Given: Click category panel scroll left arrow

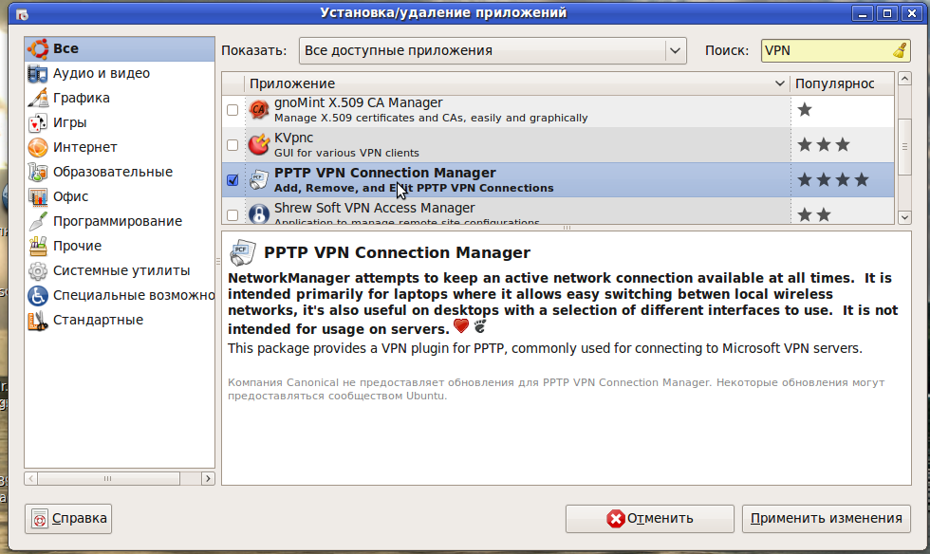Looking at the screenshot, I should click(x=31, y=479).
